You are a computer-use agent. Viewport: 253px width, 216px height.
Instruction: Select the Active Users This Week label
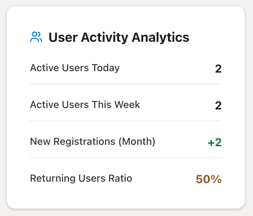coord(85,104)
